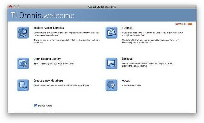Switch language with the Italian flag
204x123 pixels.
pos(187,24)
